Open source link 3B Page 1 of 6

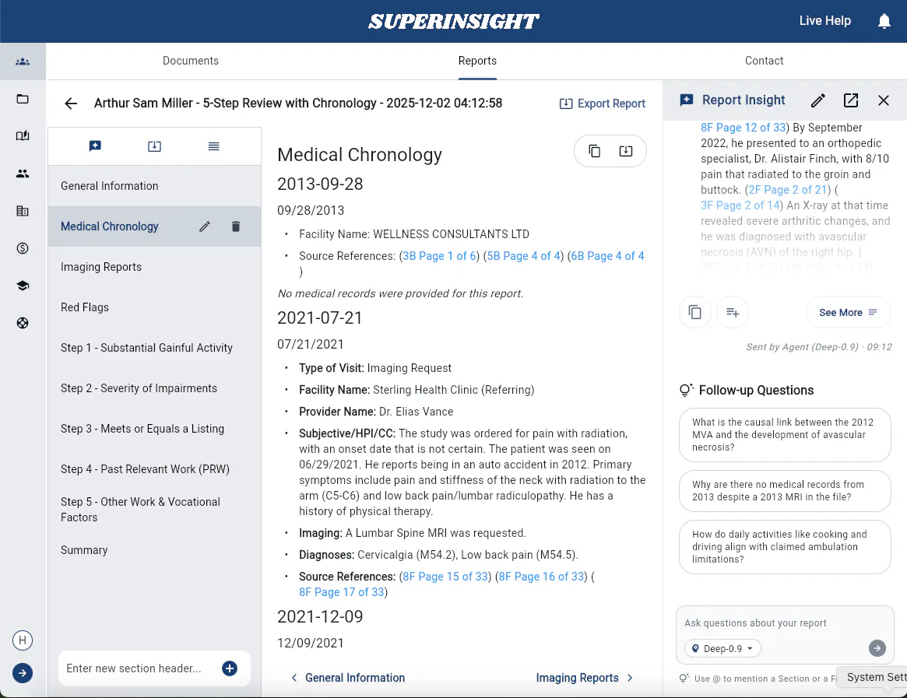point(439,256)
